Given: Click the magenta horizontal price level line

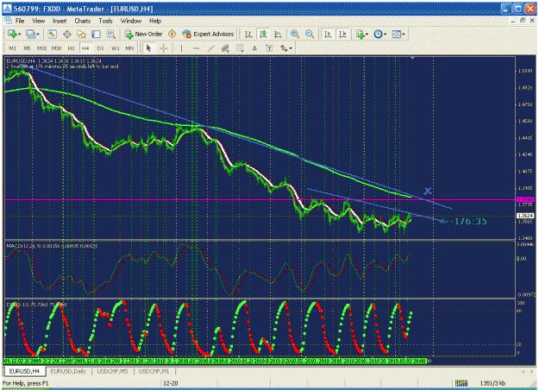Looking at the screenshot, I should click(x=260, y=199).
